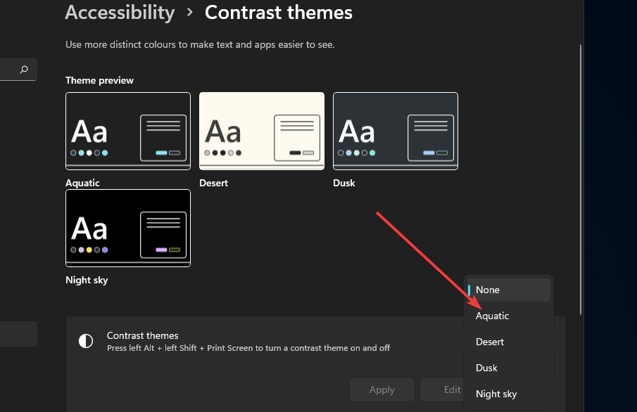Click the collapsed sidebar entry at bottom left
This screenshot has width=637, height=412.
click(x=18, y=334)
